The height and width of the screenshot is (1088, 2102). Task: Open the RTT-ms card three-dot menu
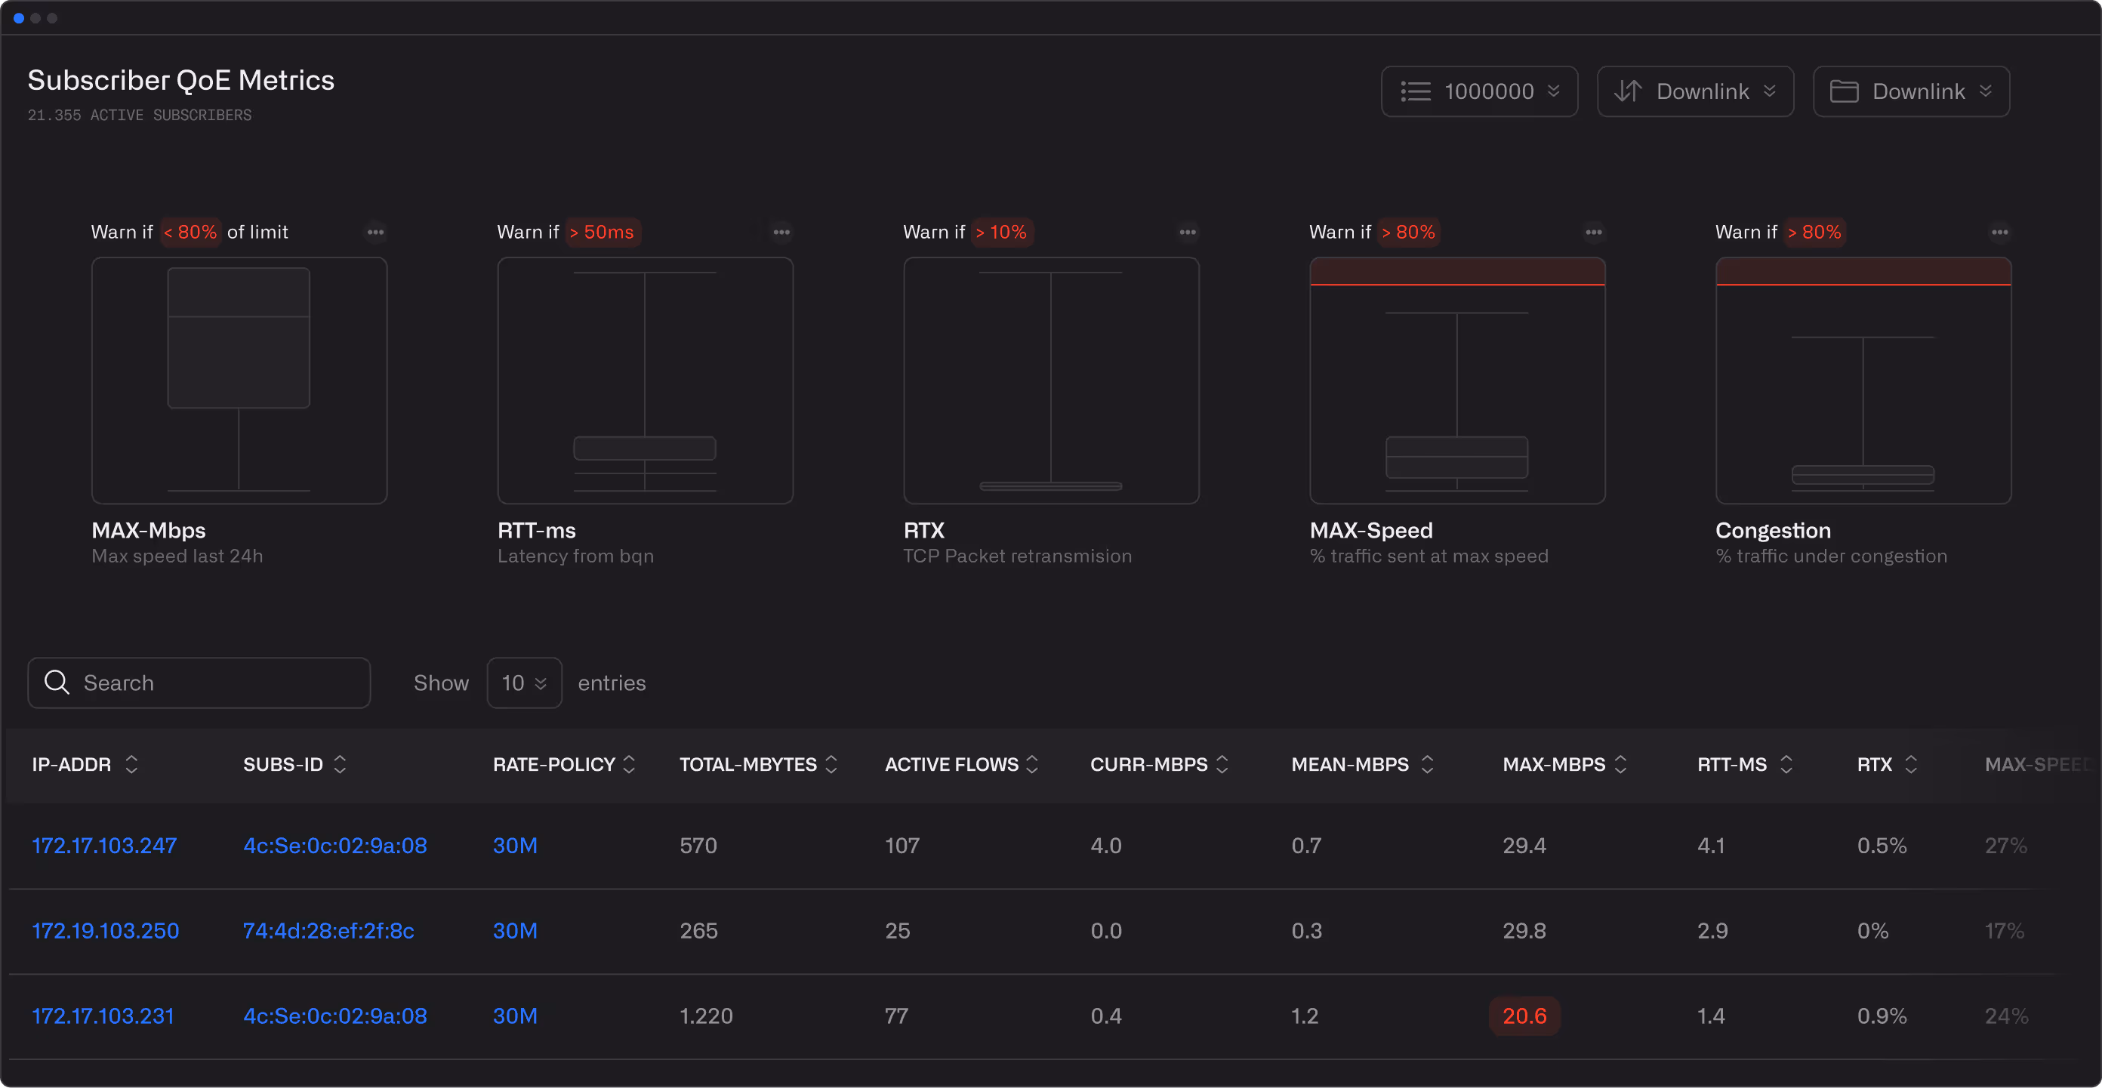click(781, 232)
